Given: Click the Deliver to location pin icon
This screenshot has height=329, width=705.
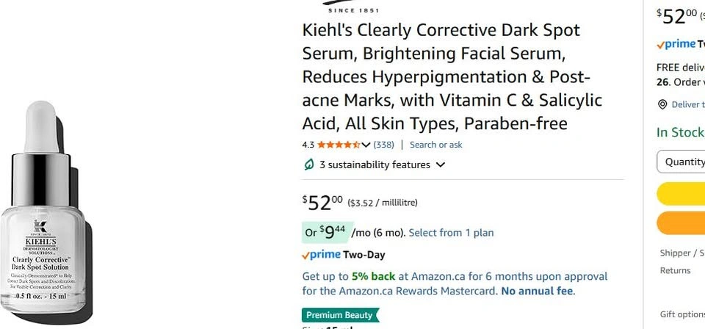Looking at the screenshot, I should (662, 105).
